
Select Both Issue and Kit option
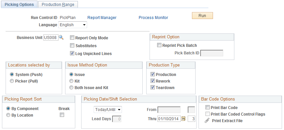(71, 87)
